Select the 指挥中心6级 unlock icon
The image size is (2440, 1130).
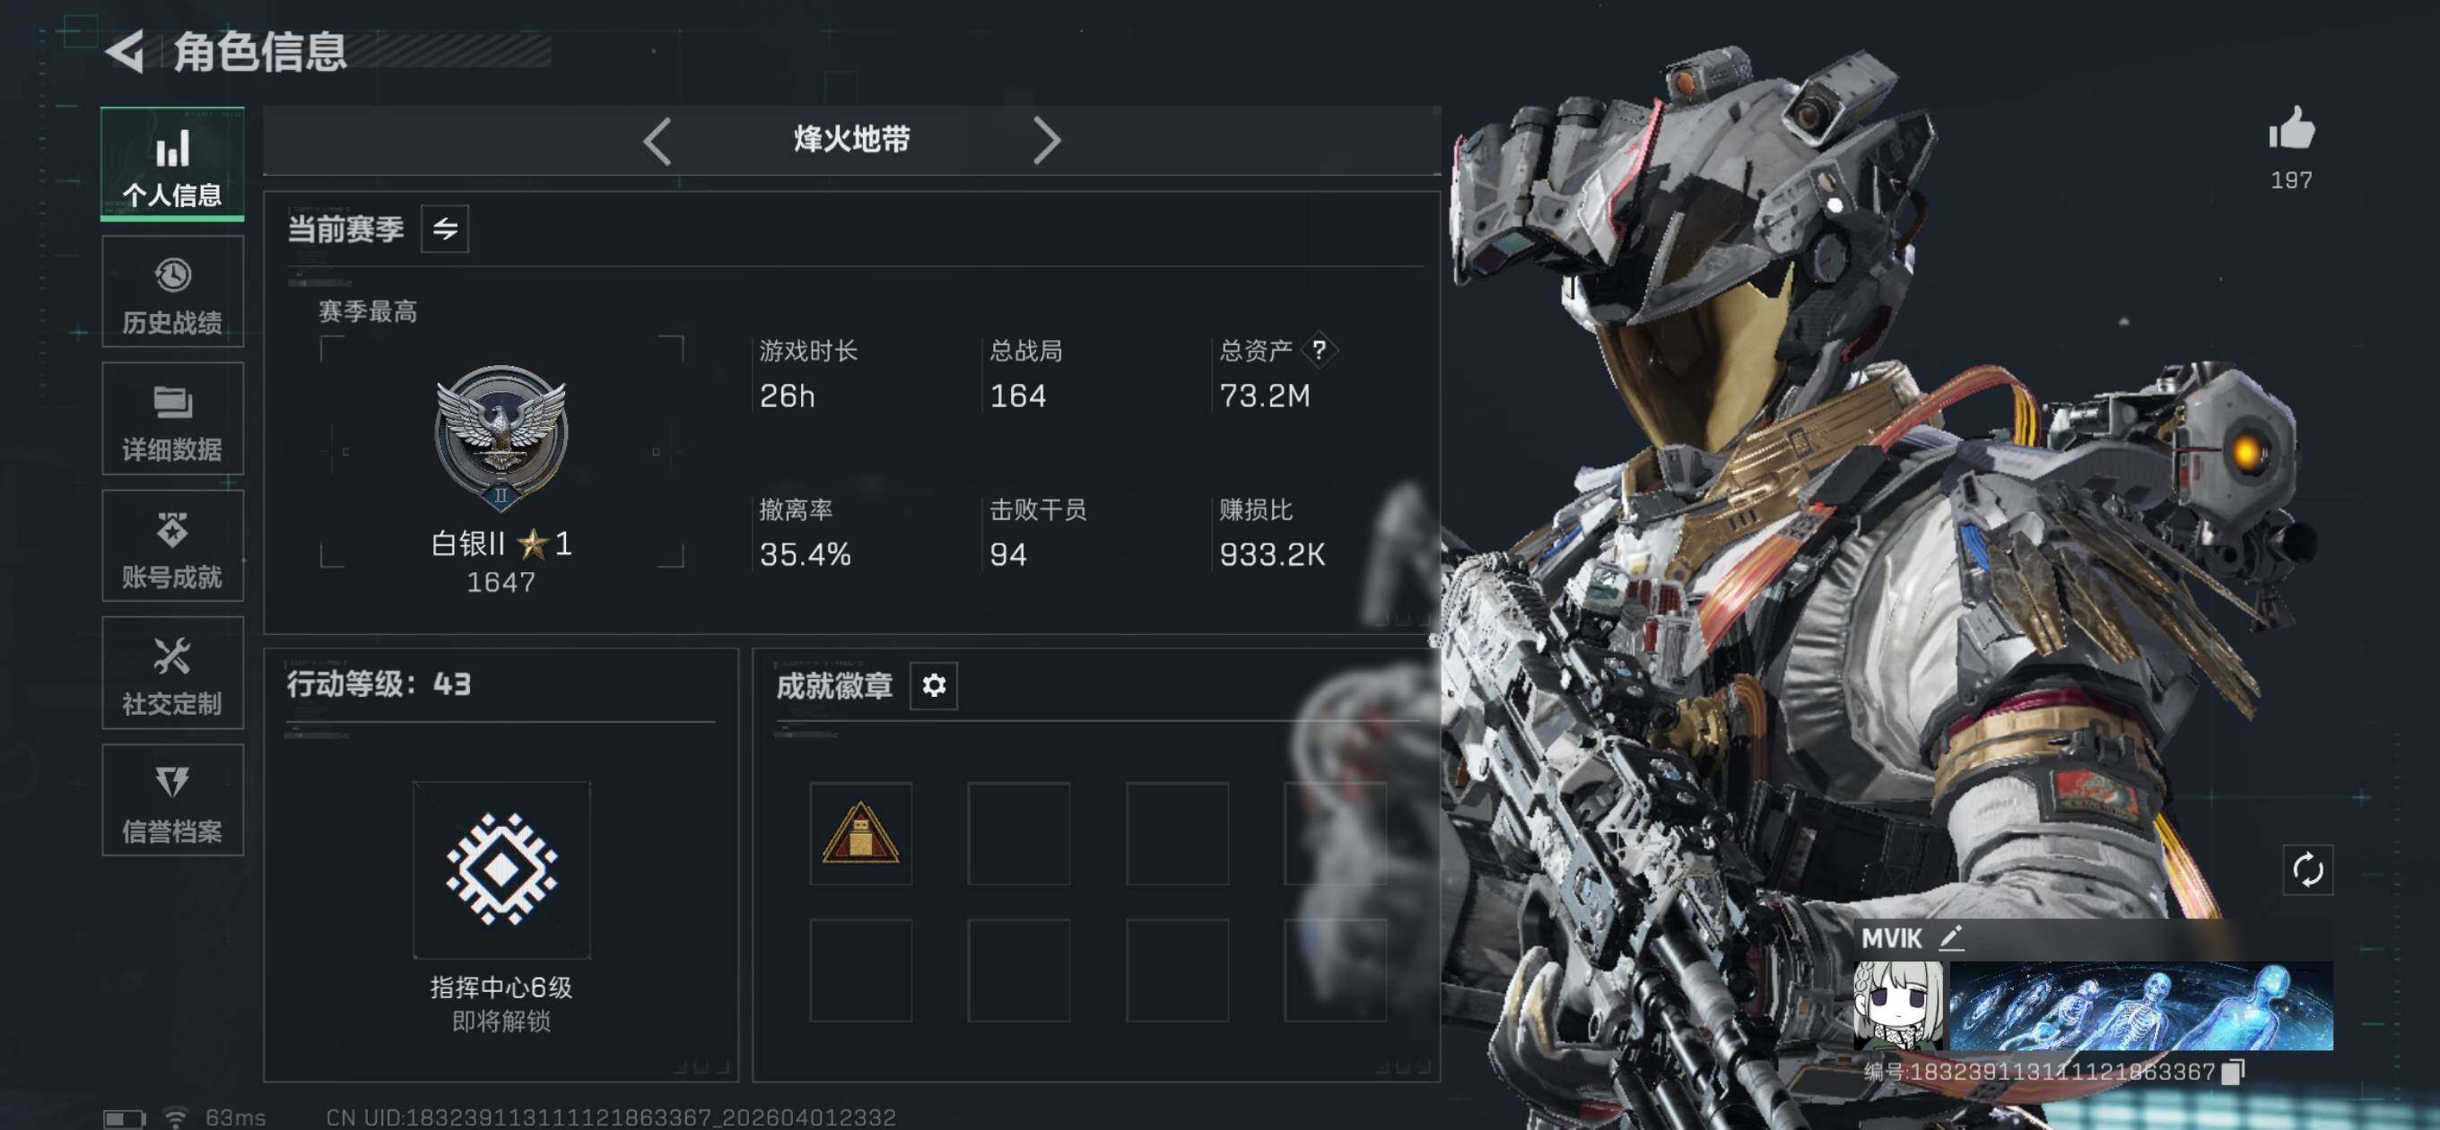pyautogui.click(x=501, y=870)
